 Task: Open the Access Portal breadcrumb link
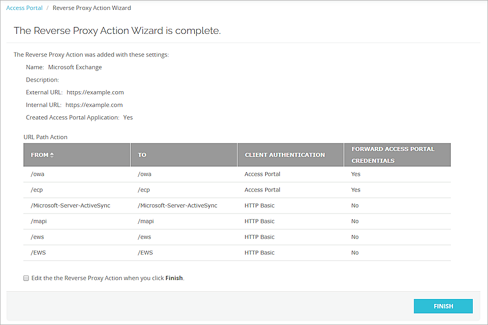[x=24, y=8]
